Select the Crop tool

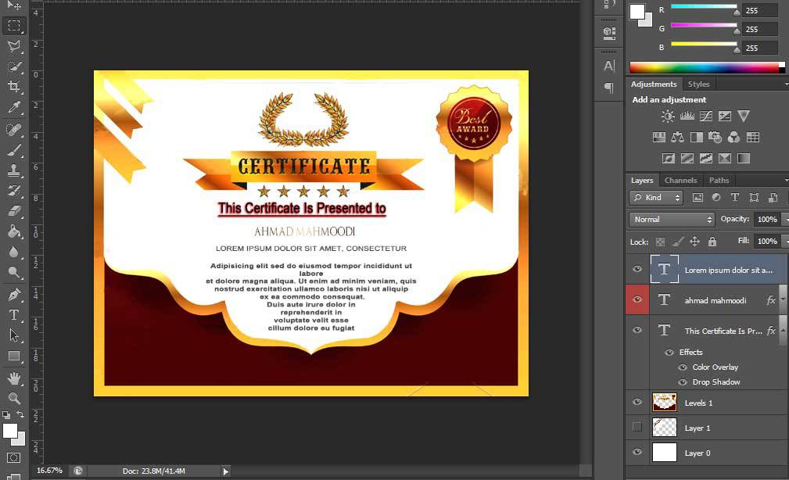(x=14, y=87)
